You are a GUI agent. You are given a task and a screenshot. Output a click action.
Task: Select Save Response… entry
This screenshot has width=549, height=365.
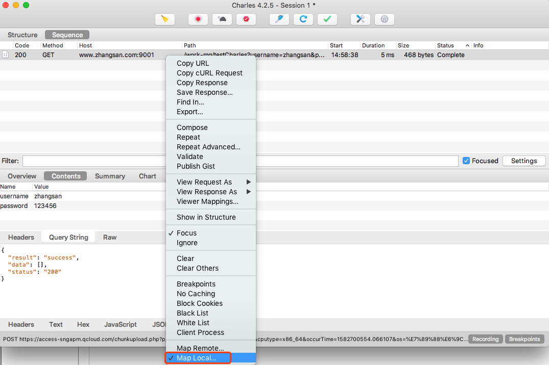pos(211,93)
